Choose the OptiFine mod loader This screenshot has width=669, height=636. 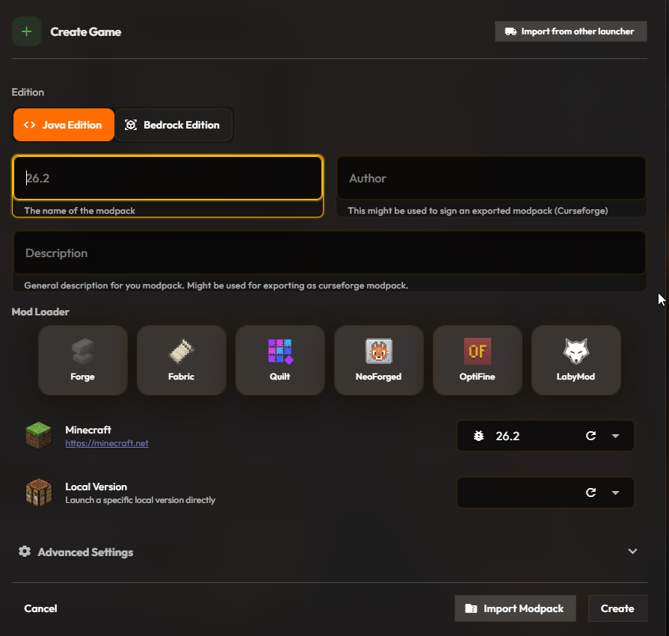pyautogui.click(x=478, y=360)
